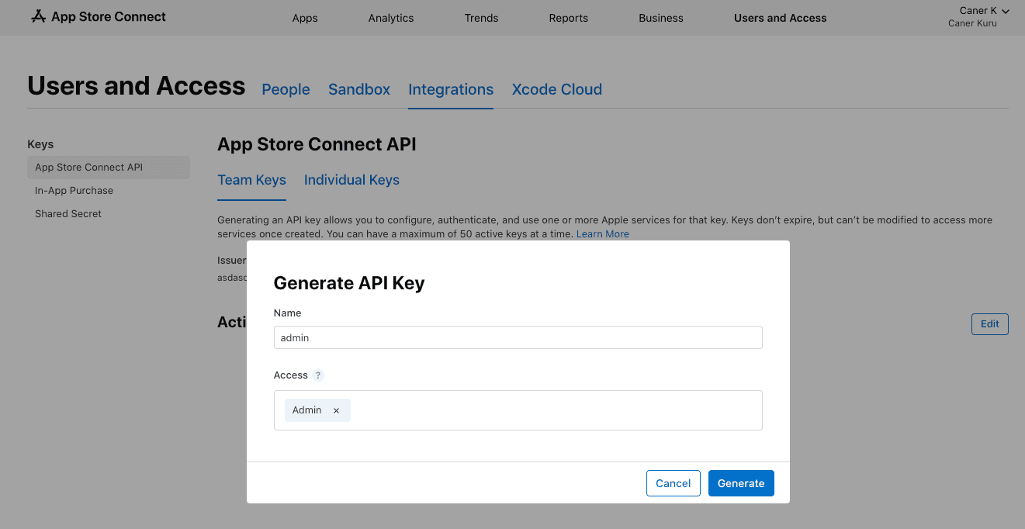
Task: Click inside the Name input field
Action: (x=518, y=337)
